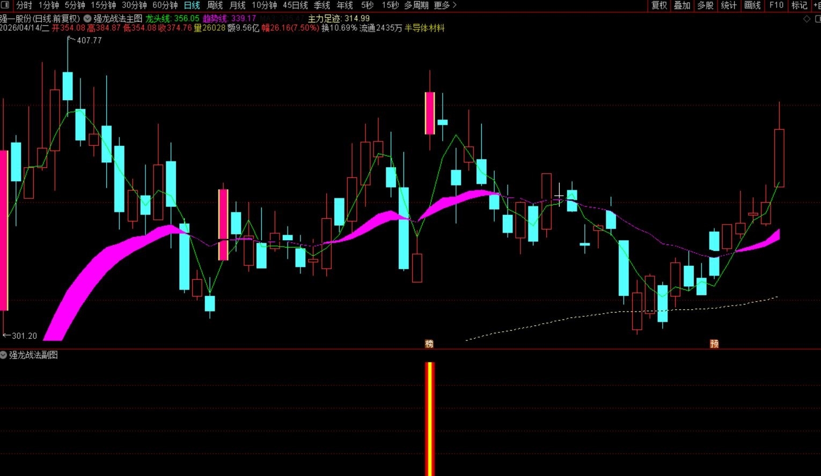Click the stock title 强一股份(日线 前复权)
This screenshot has width=821, height=476.
[40, 19]
